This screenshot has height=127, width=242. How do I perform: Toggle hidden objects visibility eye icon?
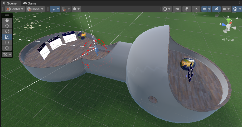tap(216, 9)
